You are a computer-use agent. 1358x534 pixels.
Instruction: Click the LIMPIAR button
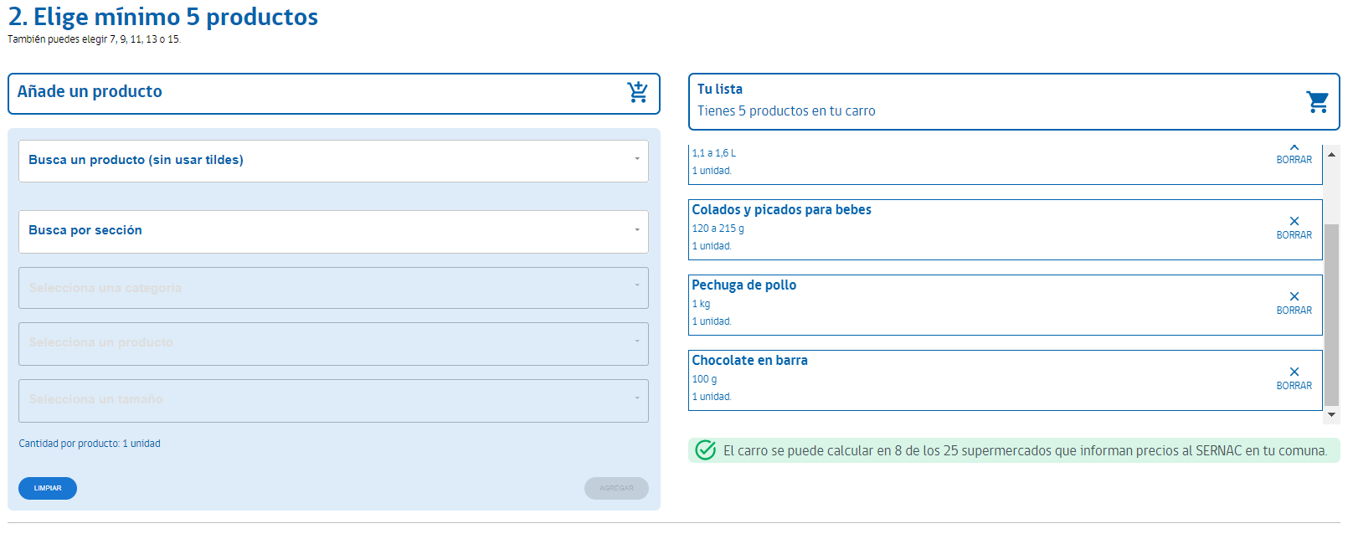coord(48,488)
